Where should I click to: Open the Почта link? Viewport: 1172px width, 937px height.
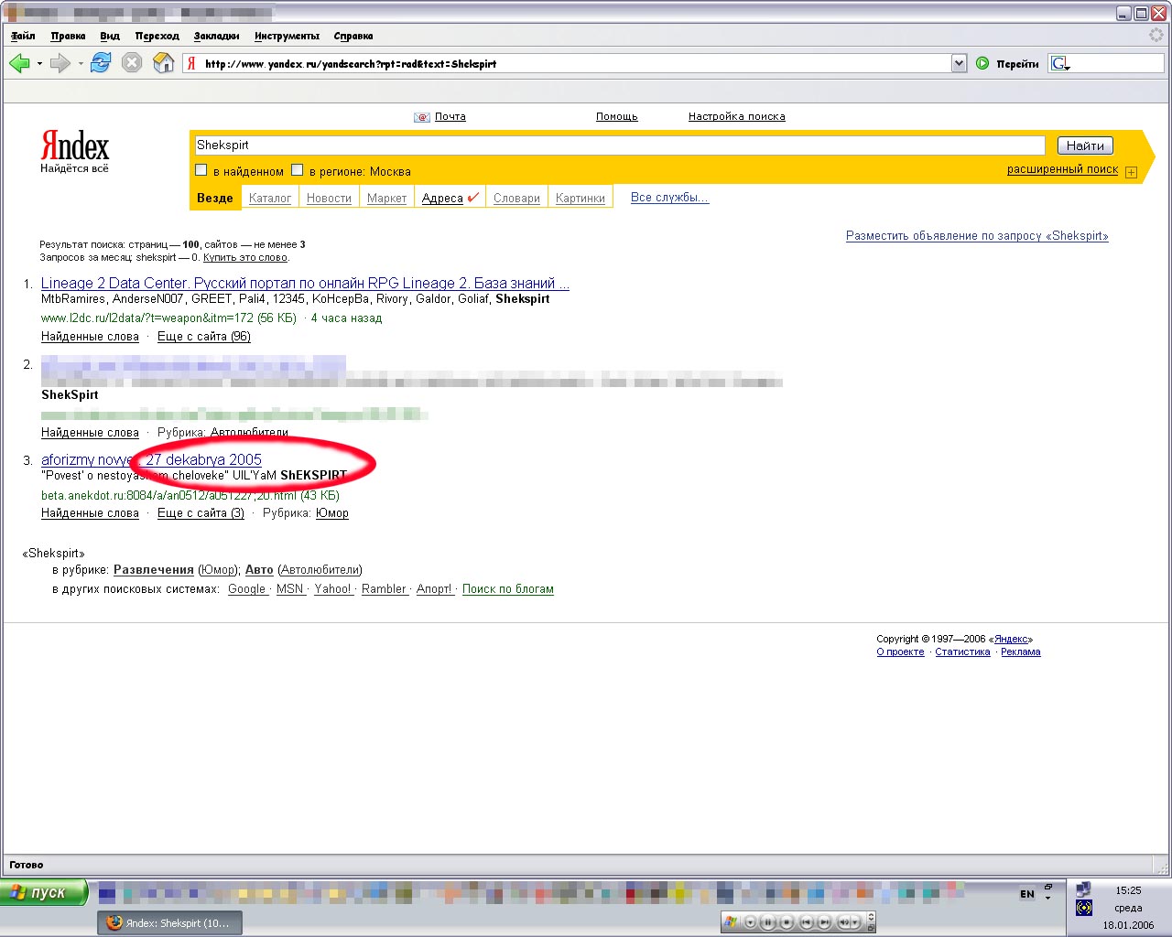tap(450, 116)
